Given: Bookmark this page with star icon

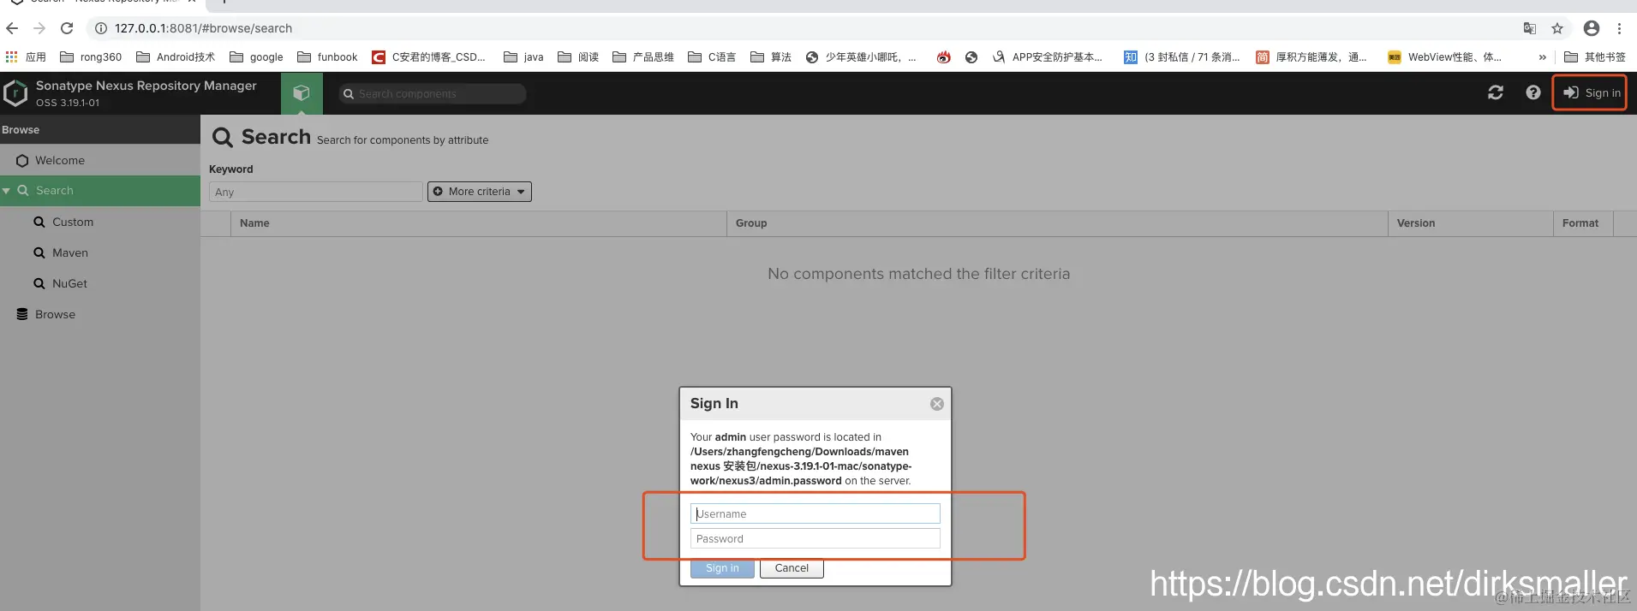Looking at the screenshot, I should [1557, 28].
